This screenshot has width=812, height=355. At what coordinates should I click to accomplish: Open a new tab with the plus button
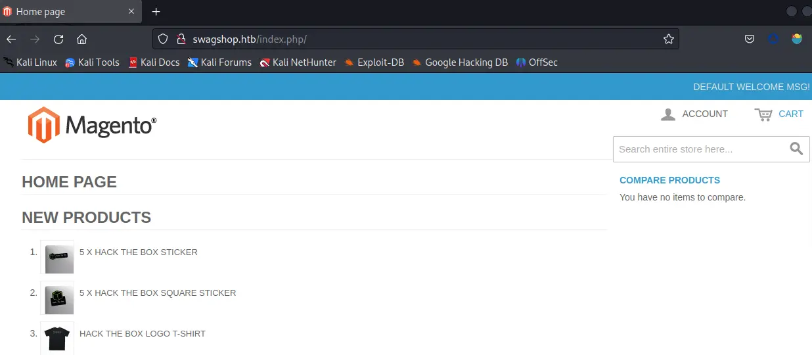tap(156, 12)
